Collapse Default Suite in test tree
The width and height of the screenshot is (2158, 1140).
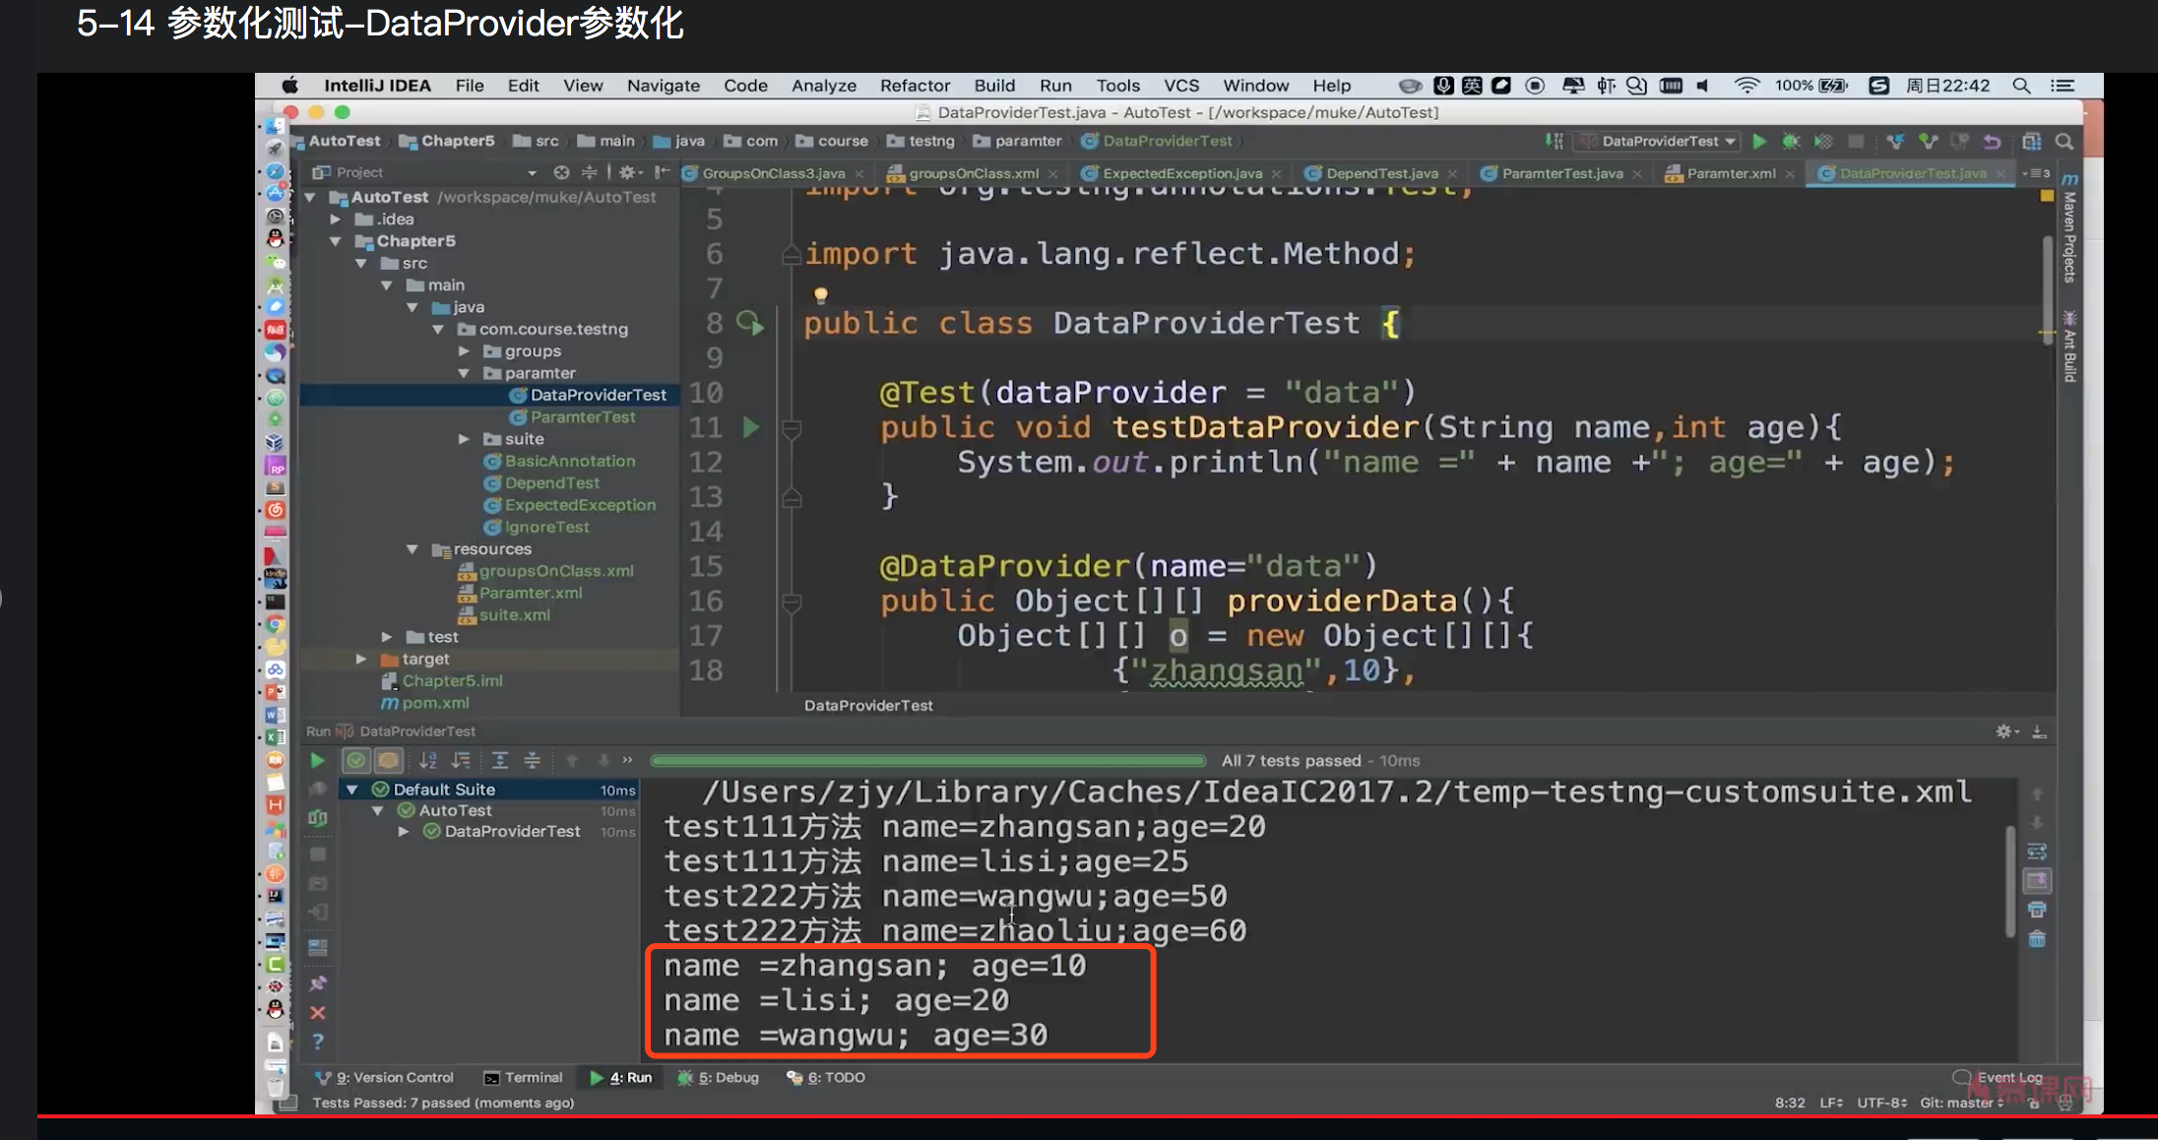click(x=351, y=790)
